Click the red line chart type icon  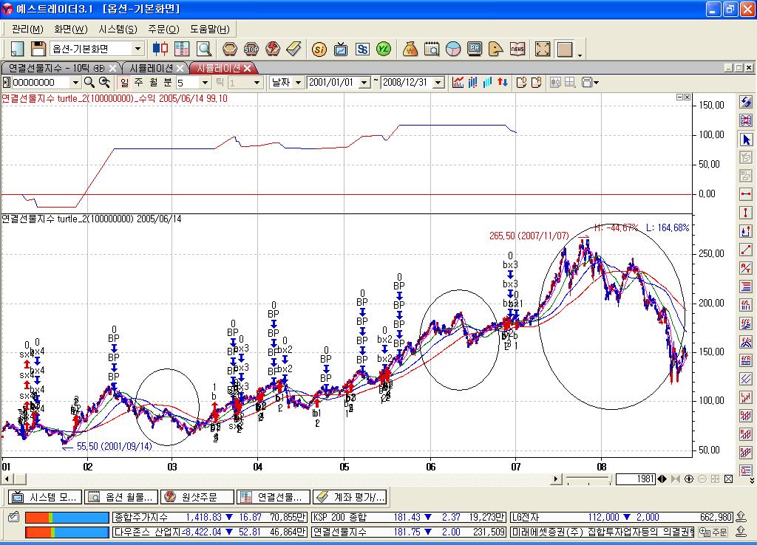458,83
